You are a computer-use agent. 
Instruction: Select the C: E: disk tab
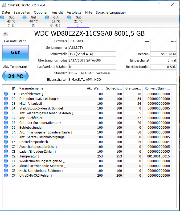[11, 21]
